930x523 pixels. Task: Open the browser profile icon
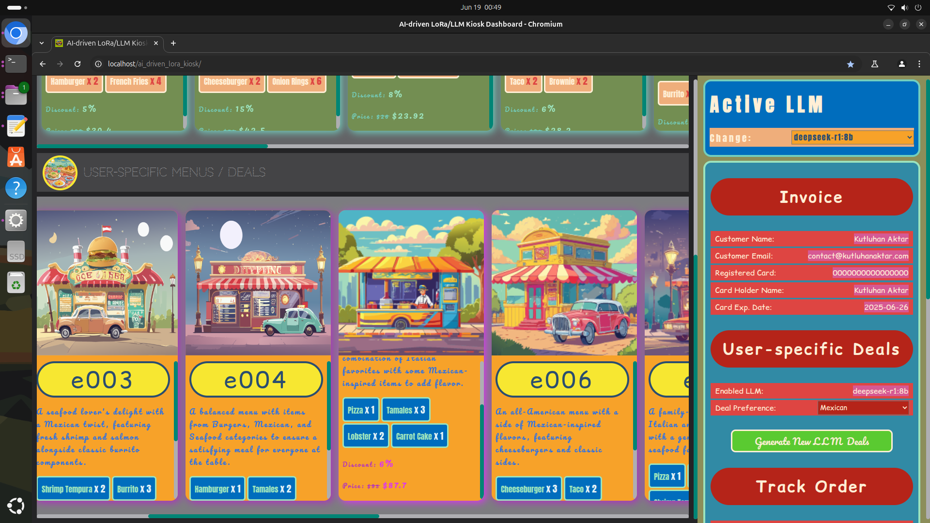coord(902,64)
